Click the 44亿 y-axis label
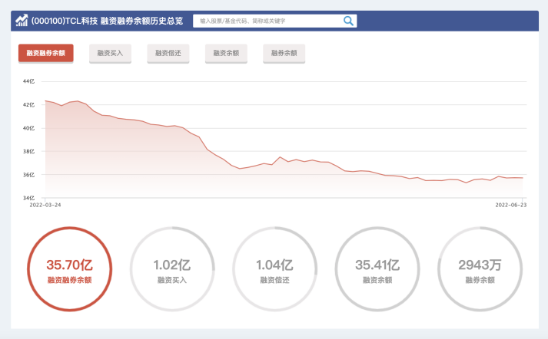Viewport: 548px width, 339px height. click(28, 81)
